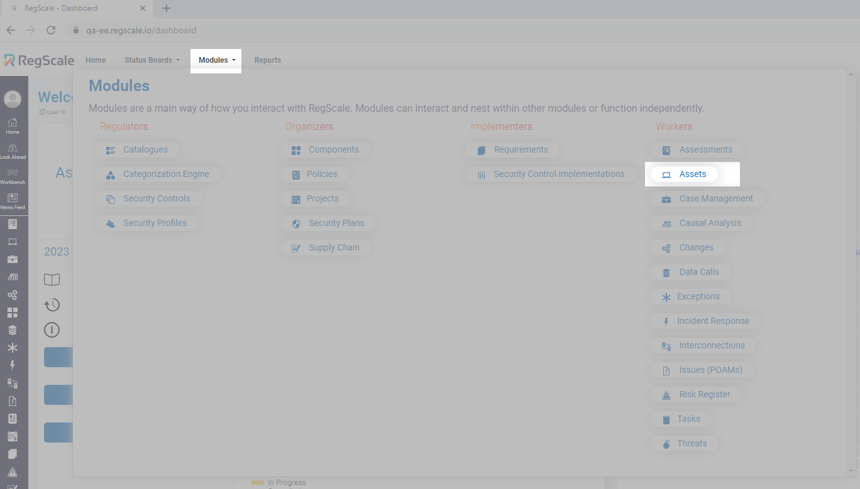Open the Incident Response module

(x=706, y=321)
